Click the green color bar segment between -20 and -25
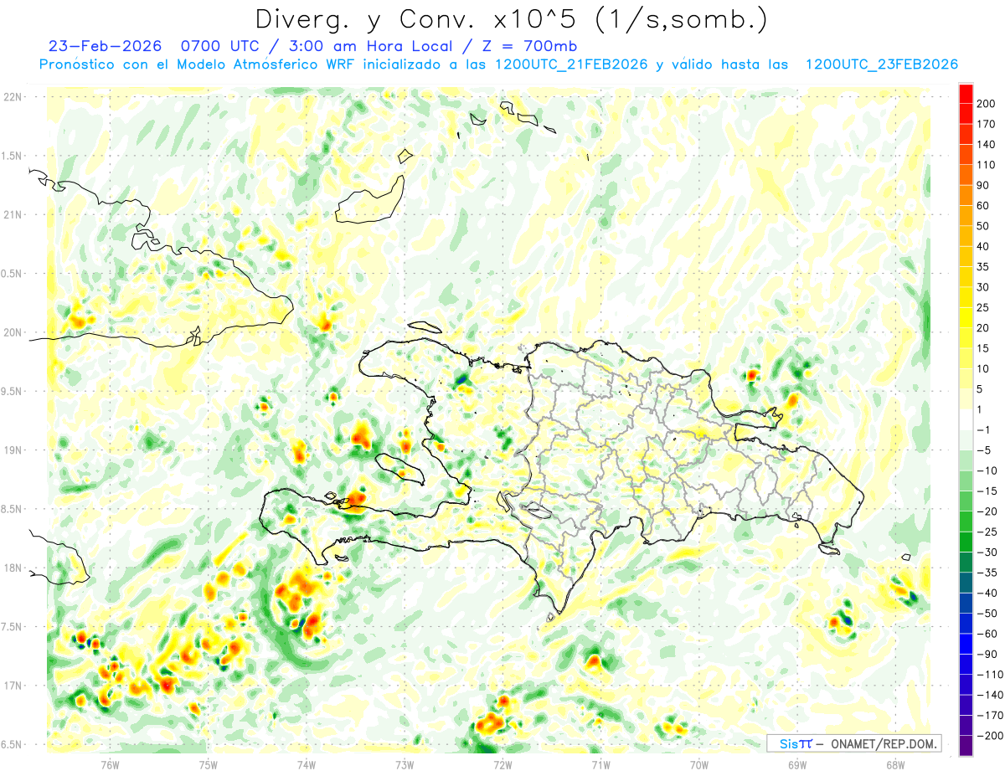1005x776 pixels. (x=966, y=522)
